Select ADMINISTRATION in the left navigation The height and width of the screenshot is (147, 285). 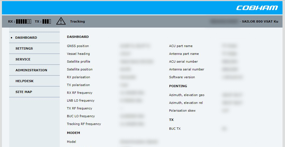tap(31, 70)
